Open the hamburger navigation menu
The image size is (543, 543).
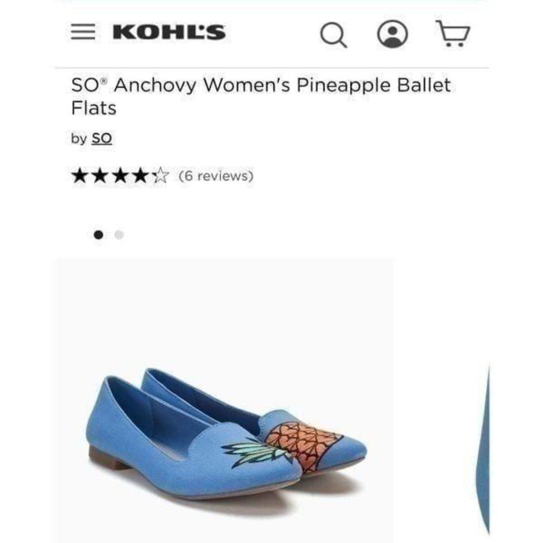[x=83, y=32]
